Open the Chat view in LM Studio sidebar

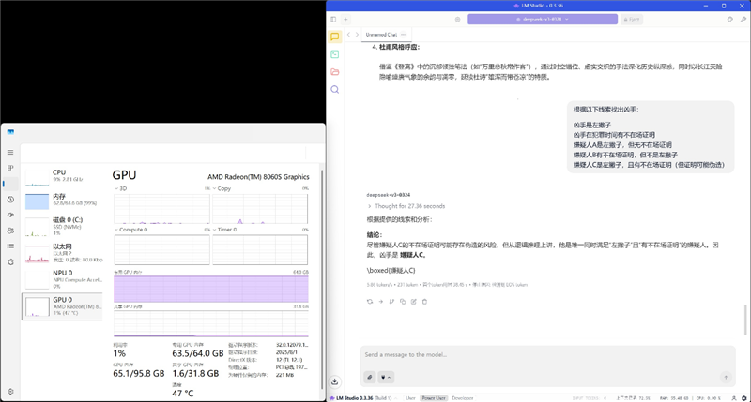pos(335,37)
